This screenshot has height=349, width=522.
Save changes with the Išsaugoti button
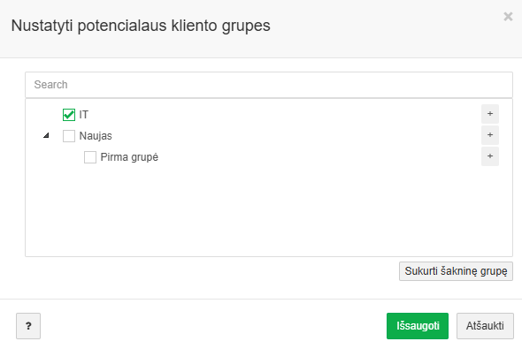pos(418,326)
